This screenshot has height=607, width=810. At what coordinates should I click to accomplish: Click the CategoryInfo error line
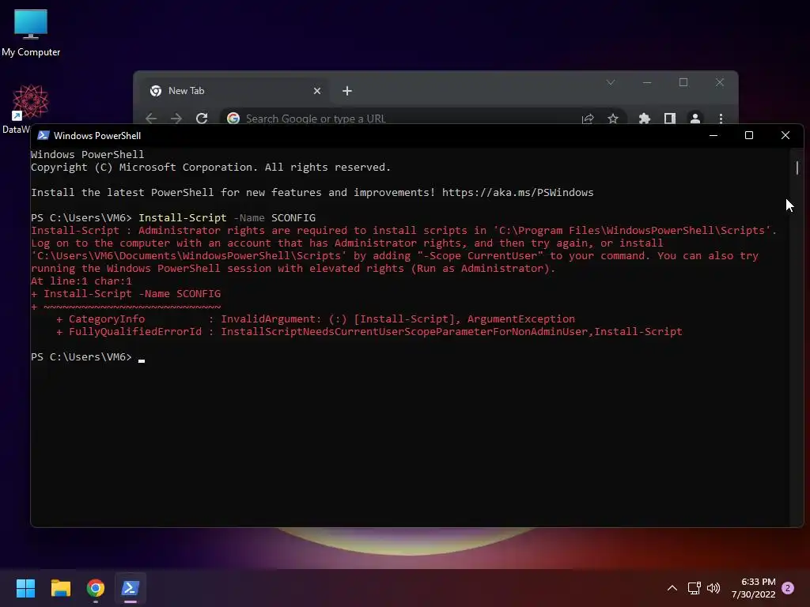click(315, 319)
